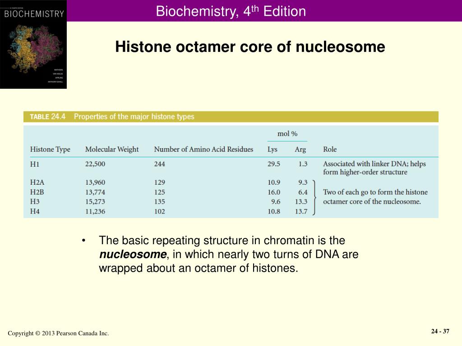This screenshot has height=346, width=462.
Task: Click the residue count '129'
Action: point(159,182)
